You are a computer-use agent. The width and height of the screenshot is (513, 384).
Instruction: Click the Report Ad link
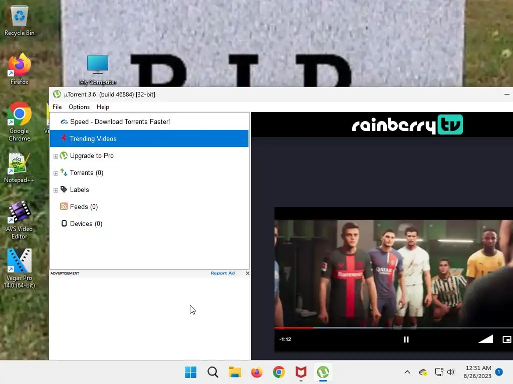[x=223, y=273]
